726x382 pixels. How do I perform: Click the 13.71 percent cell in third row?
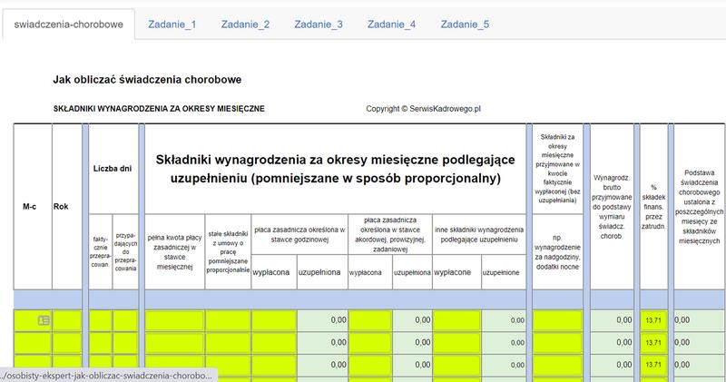pos(653,365)
